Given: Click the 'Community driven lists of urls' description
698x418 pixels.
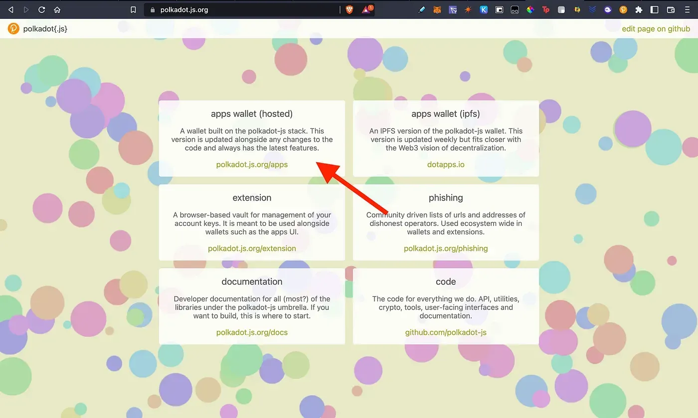Looking at the screenshot, I should (x=446, y=223).
